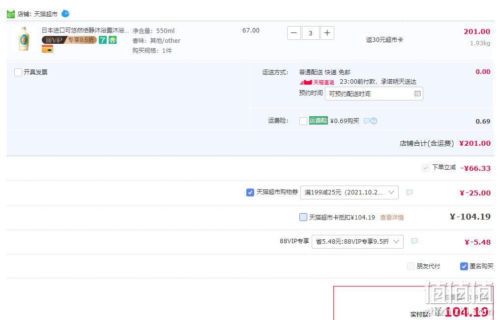Click the 返30元超市卡 promotion text
The image size is (498, 320).
point(384,40)
